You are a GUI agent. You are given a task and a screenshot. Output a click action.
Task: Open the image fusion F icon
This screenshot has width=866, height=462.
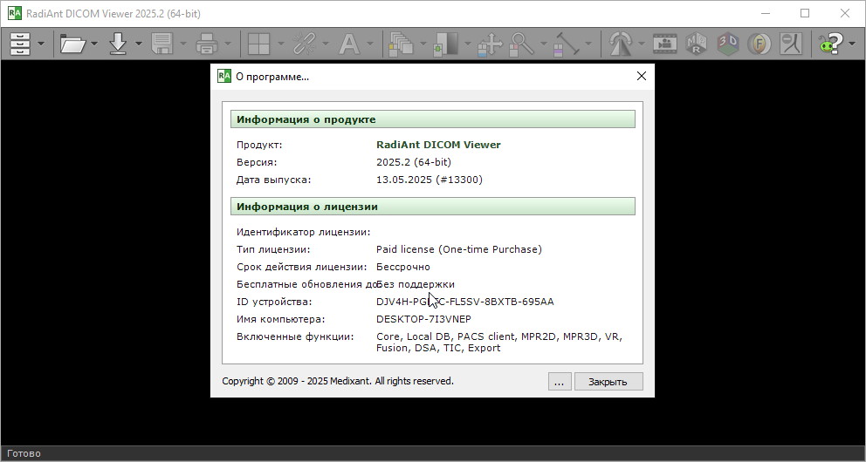[759, 44]
